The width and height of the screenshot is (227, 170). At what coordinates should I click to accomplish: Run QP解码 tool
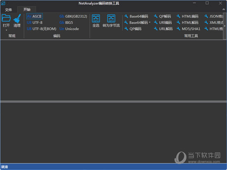click(163, 16)
